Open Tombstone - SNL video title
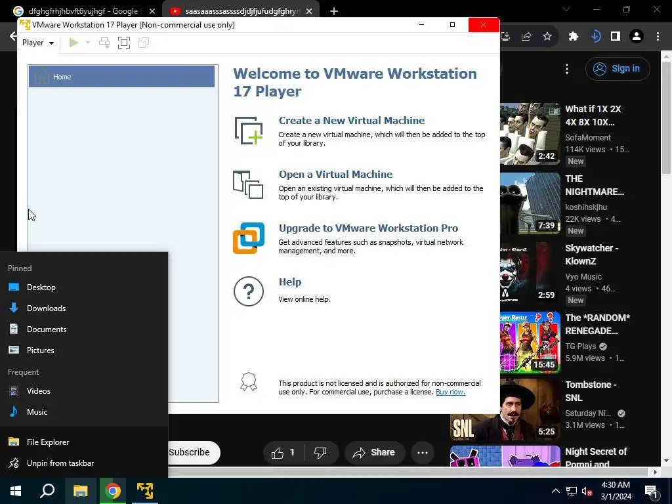 (591, 391)
